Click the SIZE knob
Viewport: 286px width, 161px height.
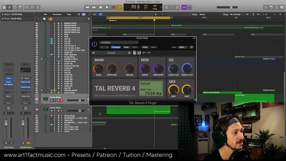(x=98, y=68)
